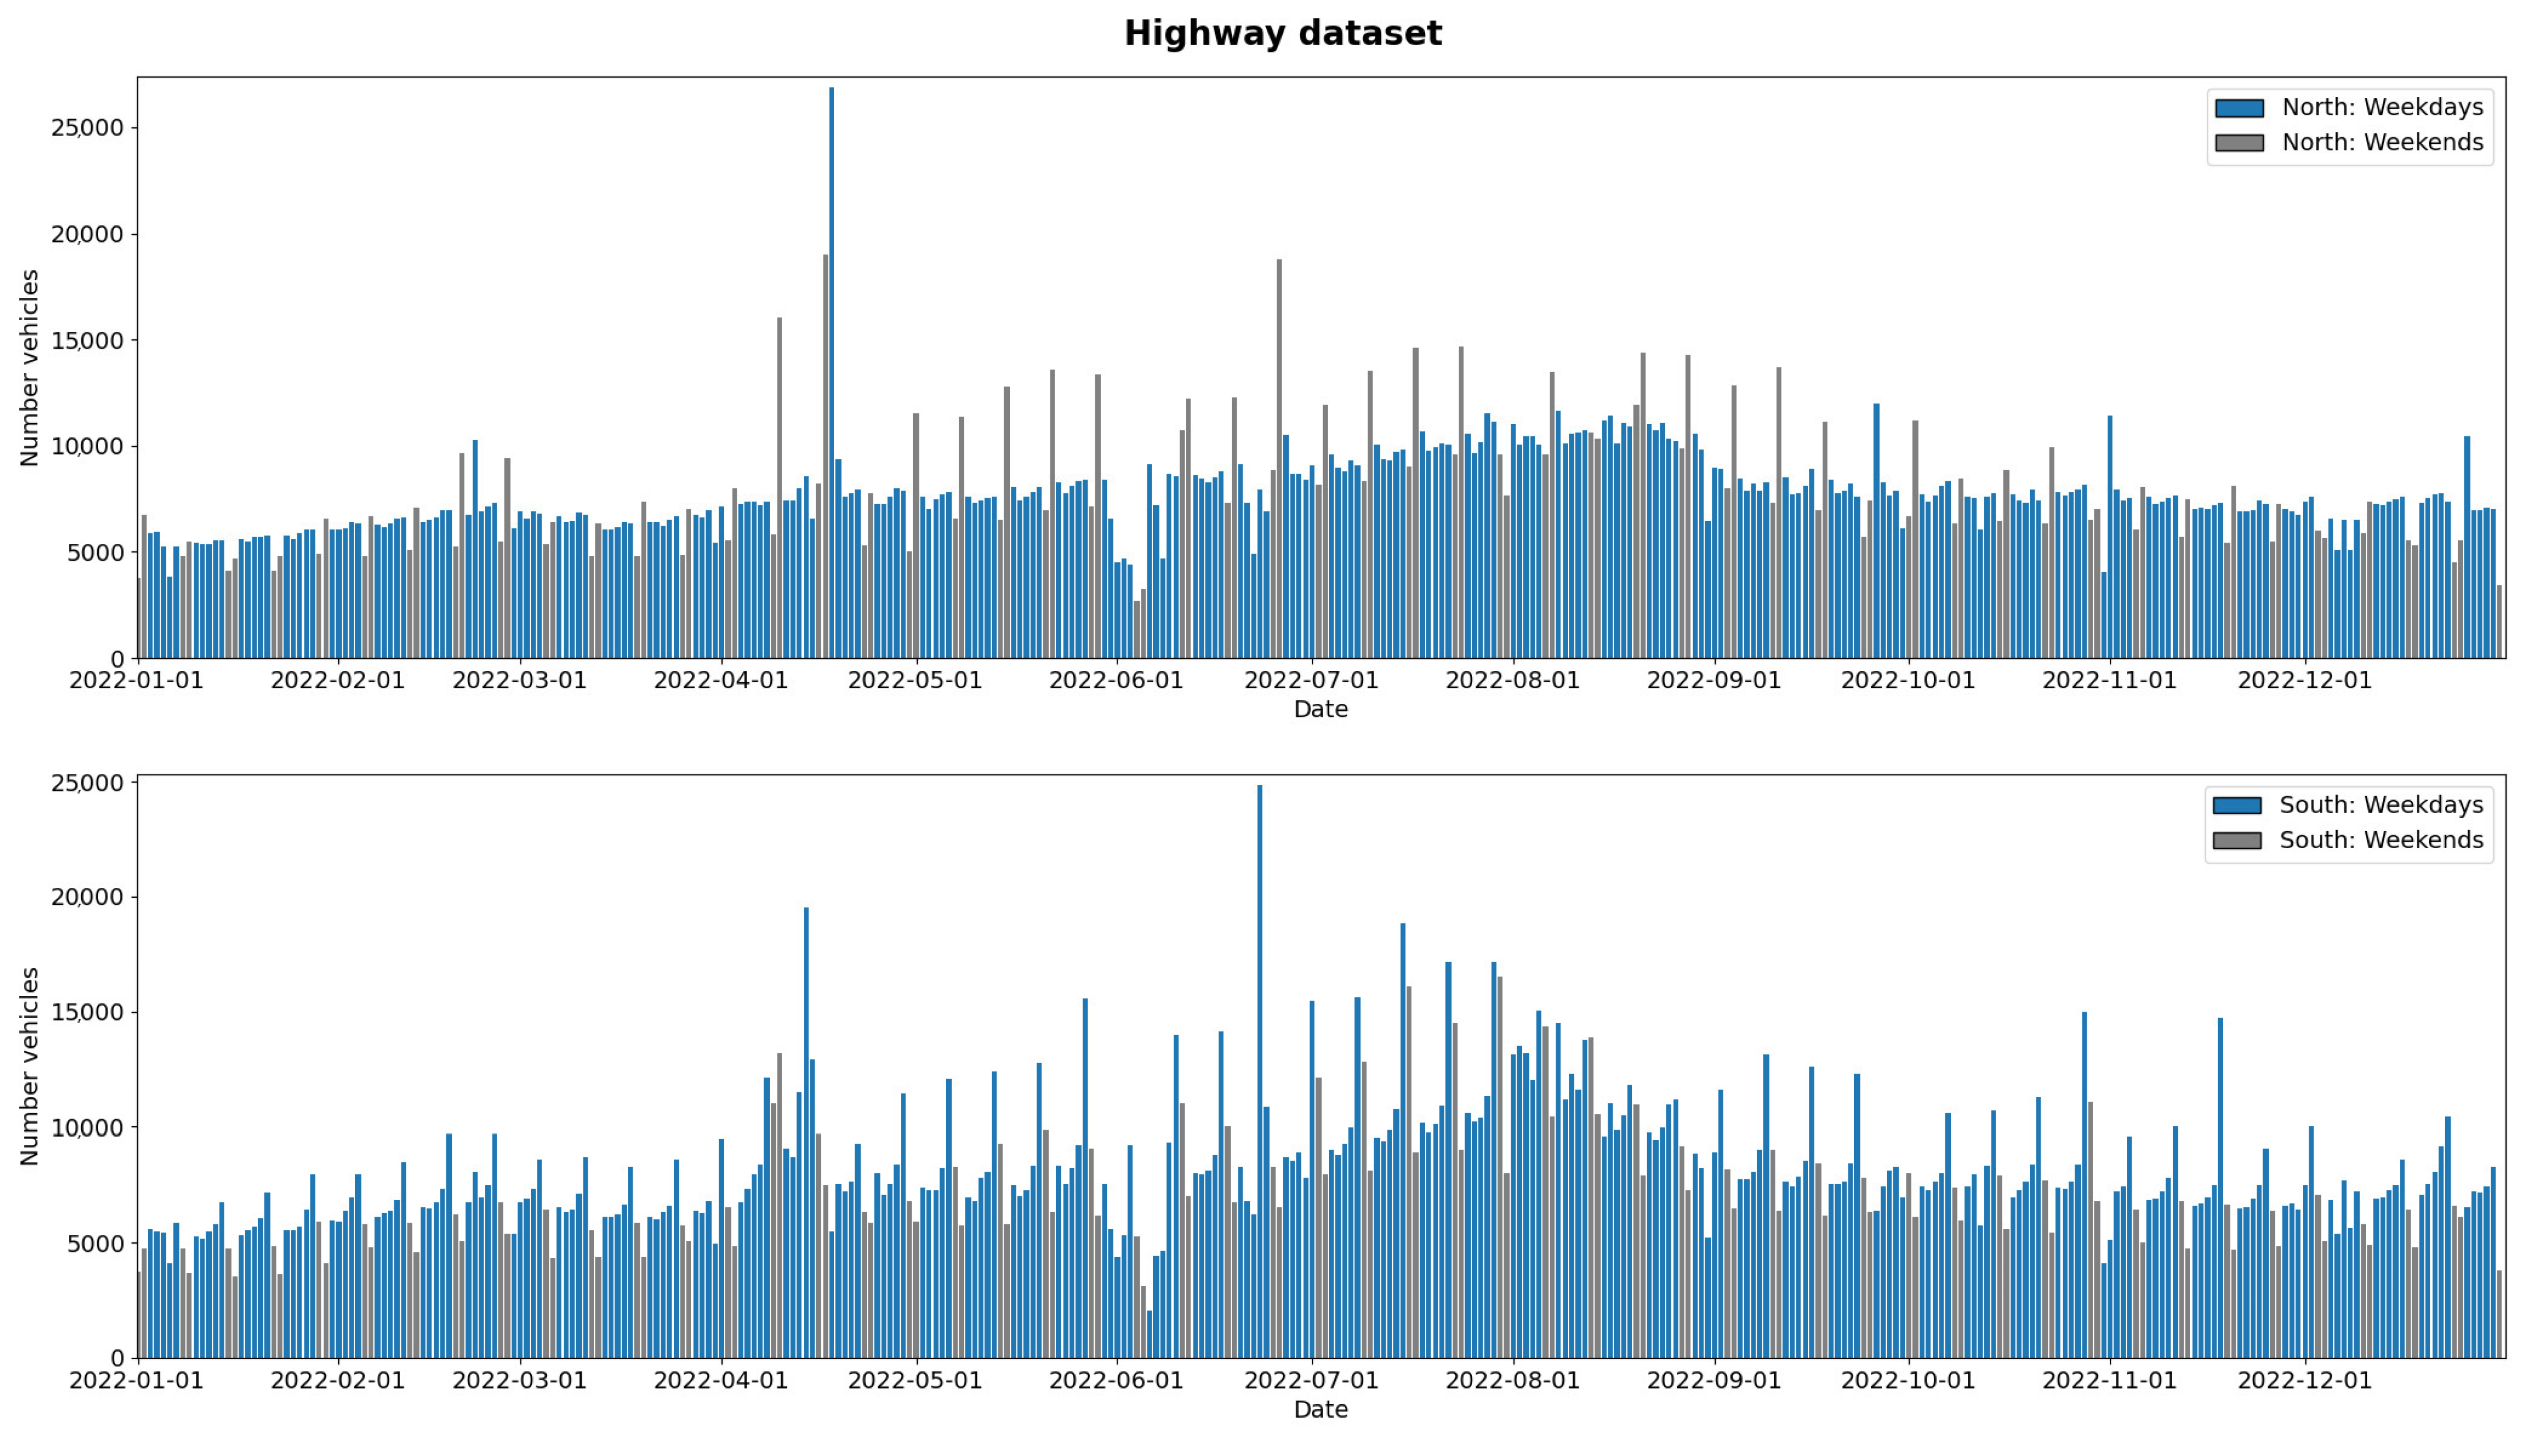Click the gray North: Weekends legend swatch
The width and height of the screenshot is (2526, 1434).
[x=2239, y=143]
